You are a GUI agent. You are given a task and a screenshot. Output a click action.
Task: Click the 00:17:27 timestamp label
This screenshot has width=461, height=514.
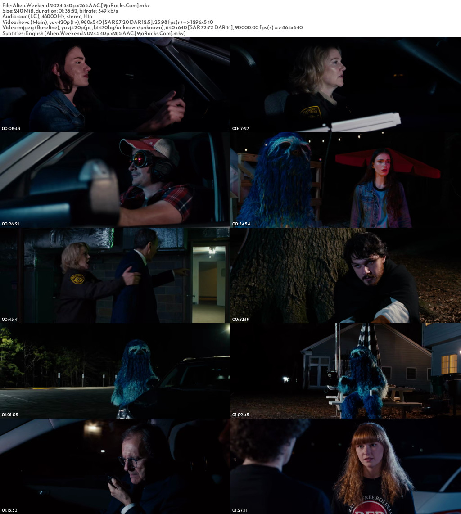pos(240,129)
